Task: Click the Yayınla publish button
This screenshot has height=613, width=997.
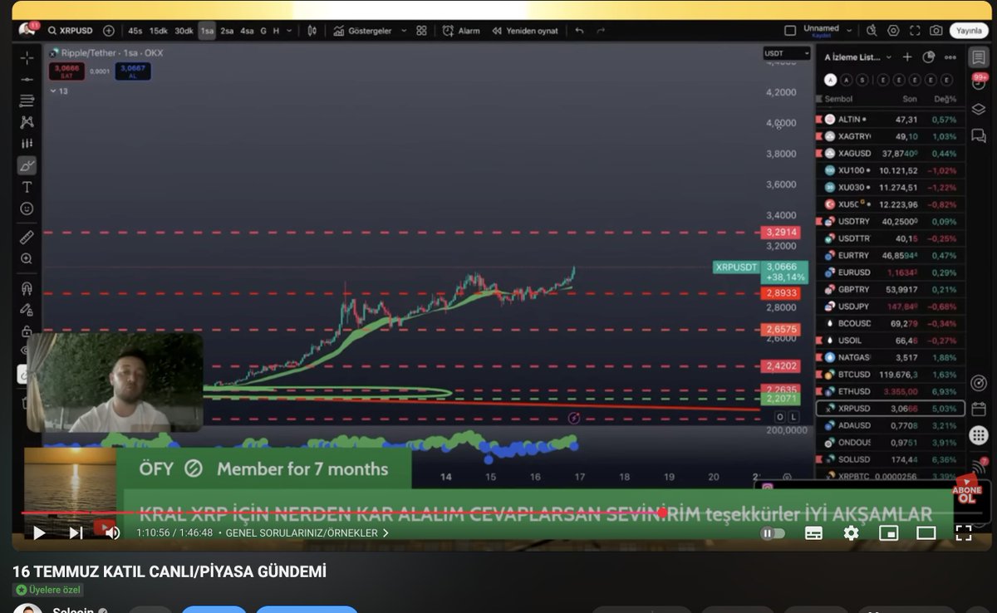Action: tap(969, 31)
